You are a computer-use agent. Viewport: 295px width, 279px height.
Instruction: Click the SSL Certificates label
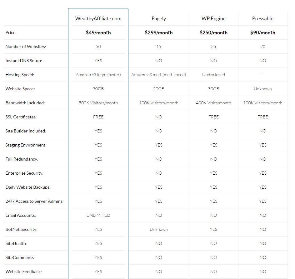(x=21, y=117)
